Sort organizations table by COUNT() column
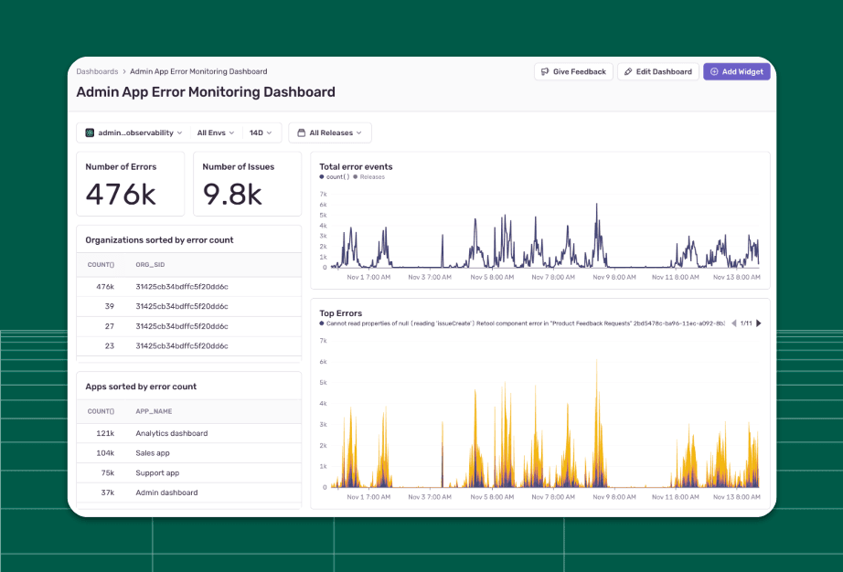This screenshot has height=572, width=843. pyautogui.click(x=100, y=265)
